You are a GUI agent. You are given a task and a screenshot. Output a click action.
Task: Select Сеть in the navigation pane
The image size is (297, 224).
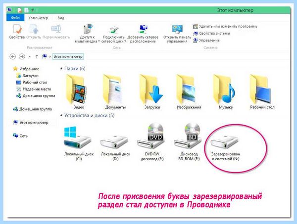point(20,136)
